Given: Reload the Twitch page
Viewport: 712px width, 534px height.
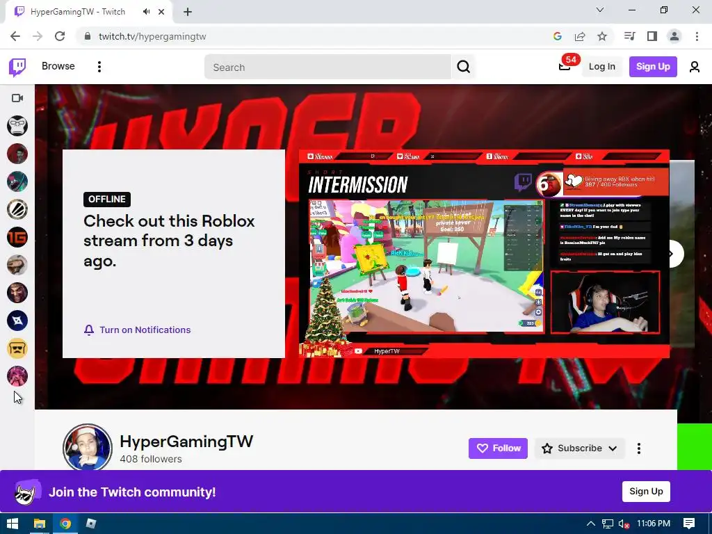Looking at the screenshot, I should (60, 36).
